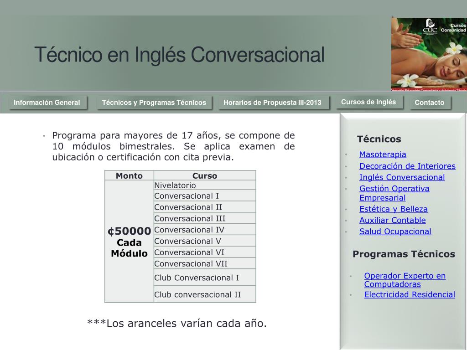467x350 pixels.
Task: Select the Conversacional II cell
Action: [205, 207]
